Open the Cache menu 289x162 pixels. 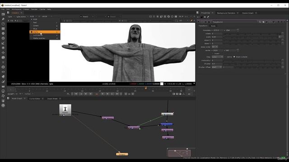pos(42,9)
